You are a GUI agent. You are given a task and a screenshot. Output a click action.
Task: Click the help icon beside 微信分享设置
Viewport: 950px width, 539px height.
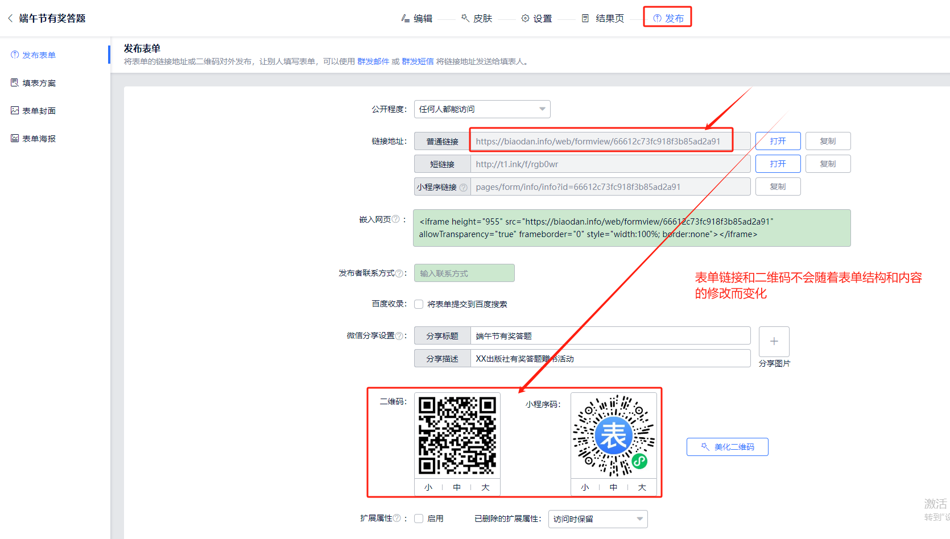pos(399,336)
